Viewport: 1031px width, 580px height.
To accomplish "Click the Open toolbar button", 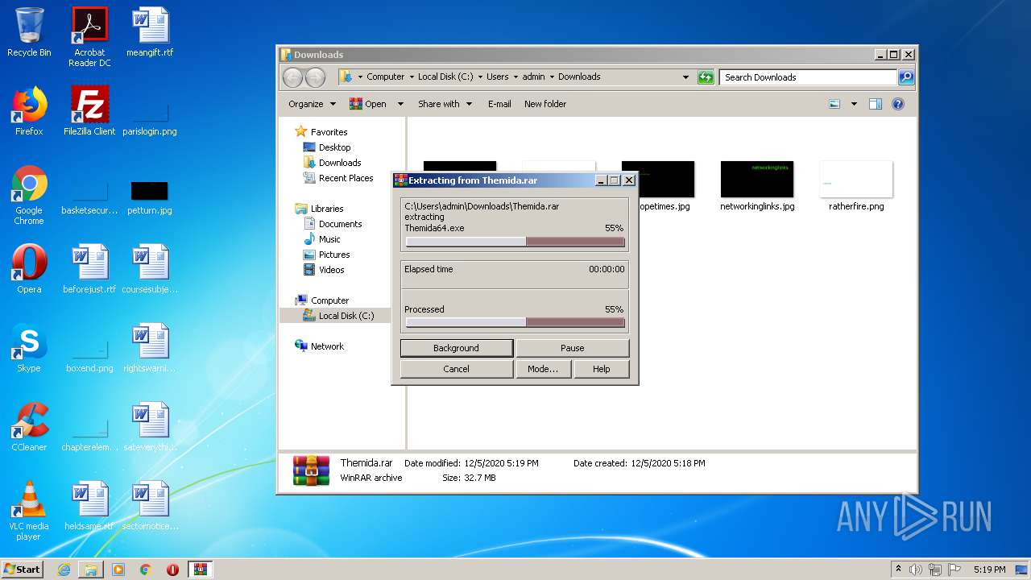I will [368, 104].
